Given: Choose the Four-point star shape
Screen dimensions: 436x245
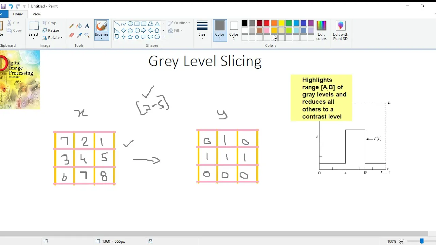Looking at the screenshot, I should click(123, 37).
